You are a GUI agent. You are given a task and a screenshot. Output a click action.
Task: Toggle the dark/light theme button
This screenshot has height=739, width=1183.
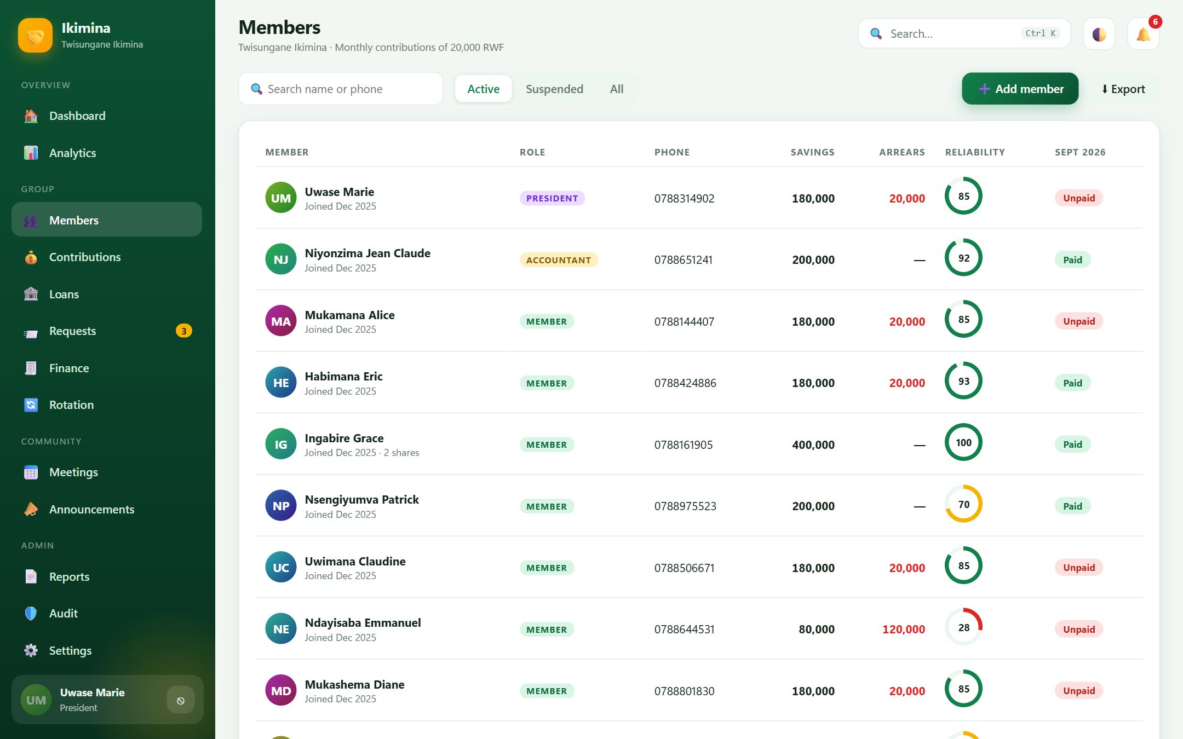[1099, 34]
